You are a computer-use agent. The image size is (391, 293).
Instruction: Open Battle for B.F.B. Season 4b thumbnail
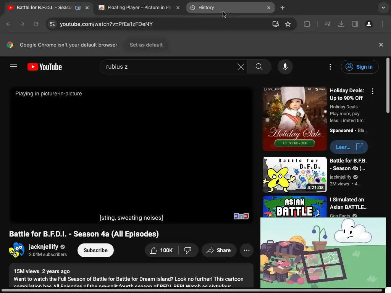click(295, 175)
